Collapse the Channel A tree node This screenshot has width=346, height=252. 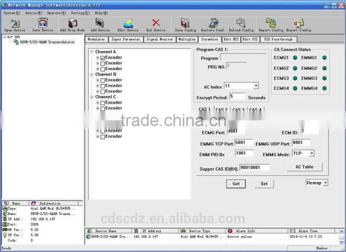click(x=92, y=51)
